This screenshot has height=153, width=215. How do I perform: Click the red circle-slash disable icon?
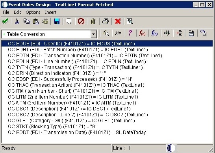81,21
